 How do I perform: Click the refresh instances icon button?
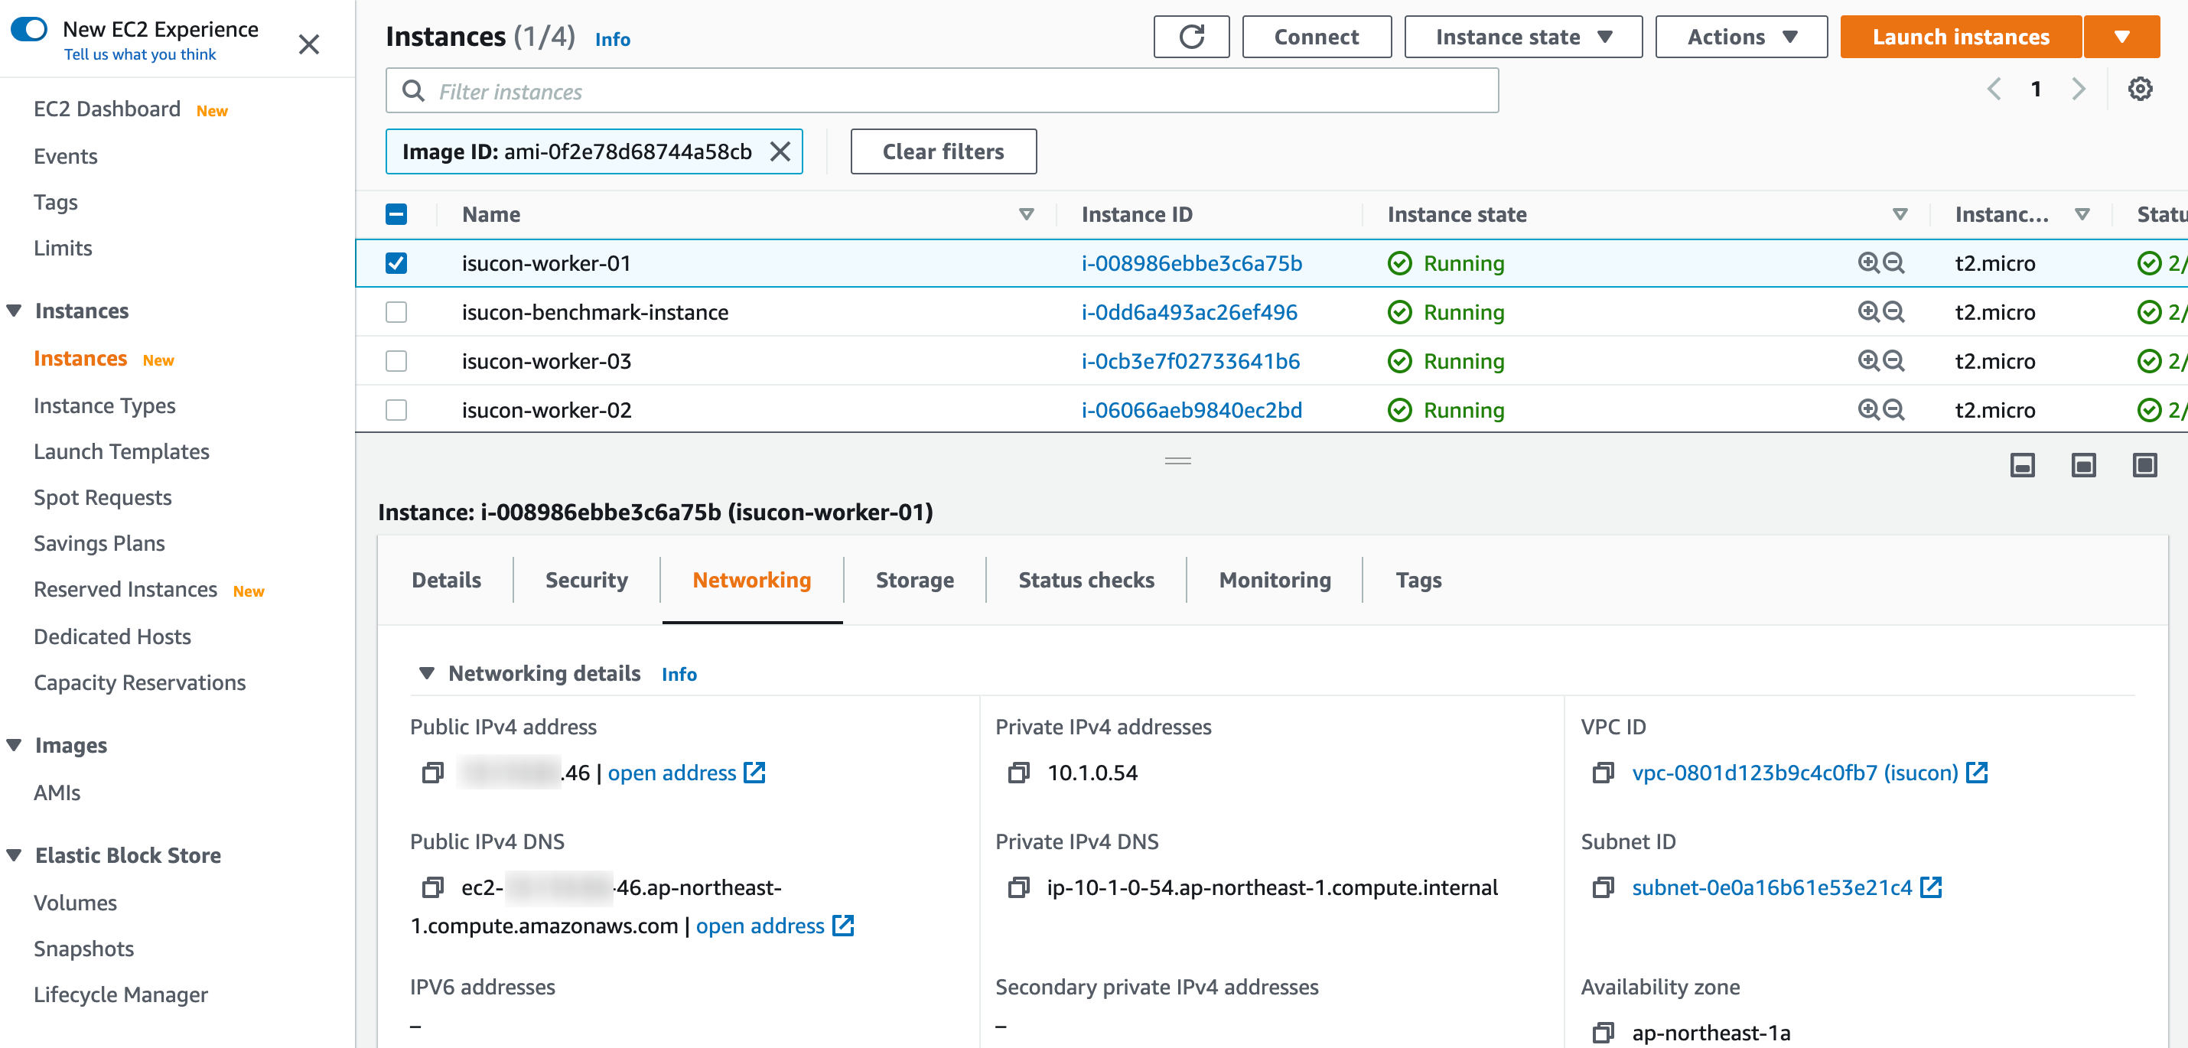coord(1191,37)
